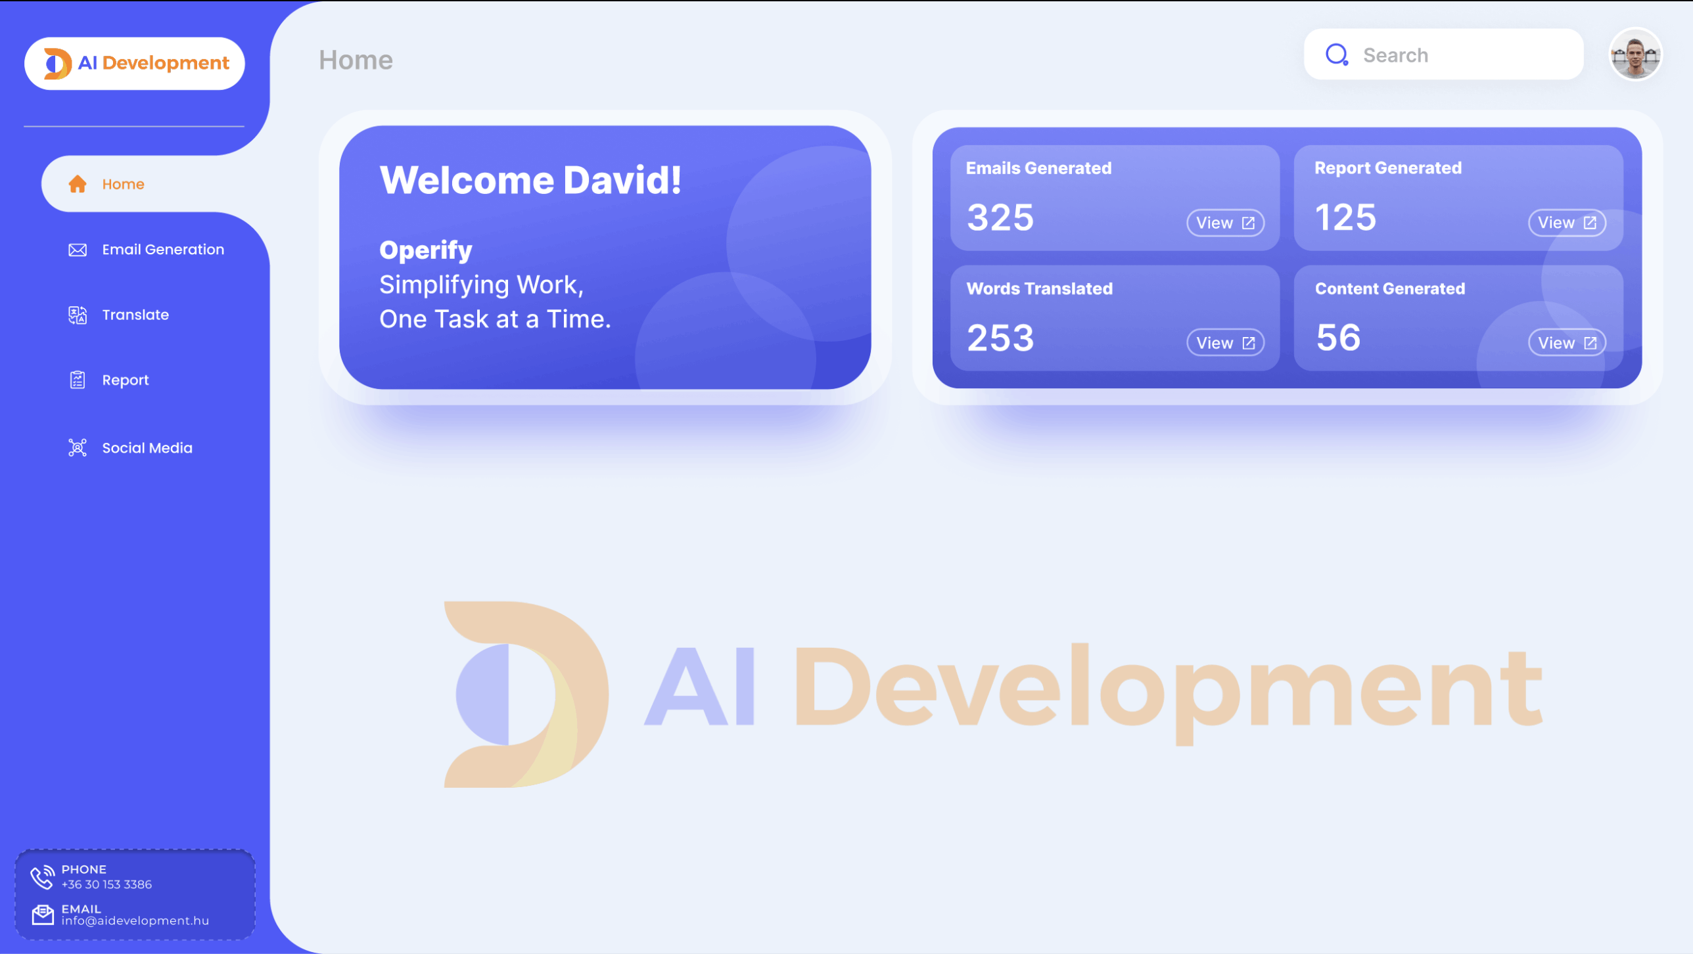
Task: Click the Social Media sidebar icon
Action: point(77,446)
